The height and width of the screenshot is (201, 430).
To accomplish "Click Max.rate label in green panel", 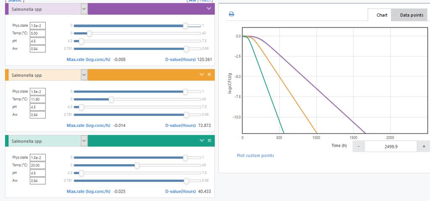I will [x=89, y=191].
